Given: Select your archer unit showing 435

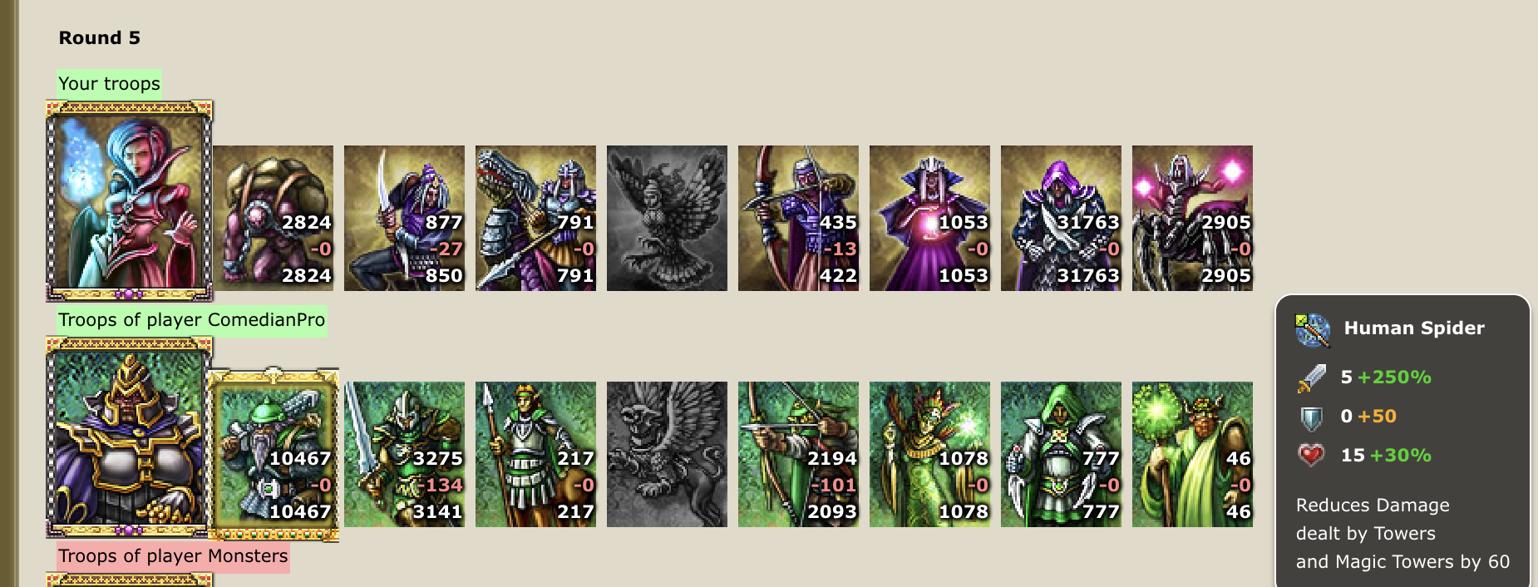Looking at the screenshot, I should pos(798,218).
